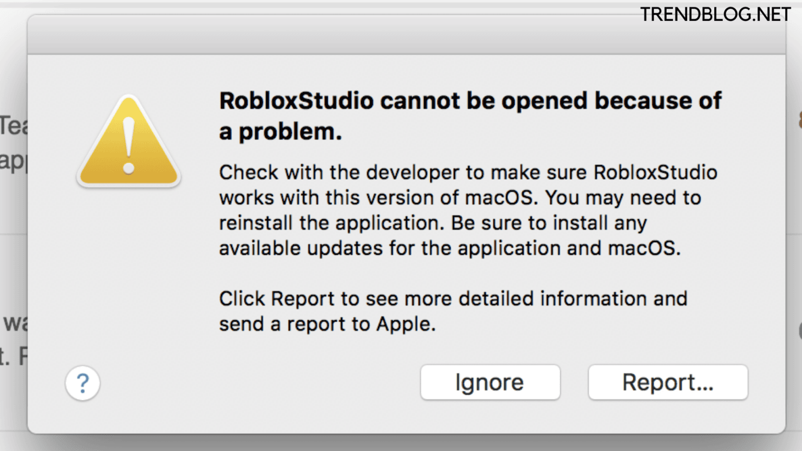Click the empty space below the warning icon
This screenshot has height=451, width=802.
click(x=128, y=261)
